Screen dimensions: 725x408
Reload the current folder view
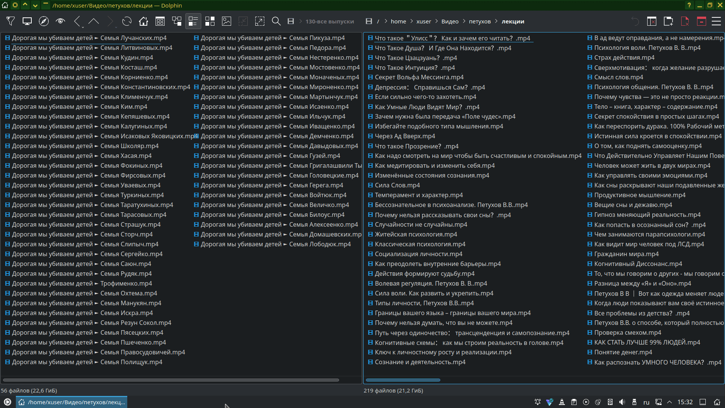point(127,22)
